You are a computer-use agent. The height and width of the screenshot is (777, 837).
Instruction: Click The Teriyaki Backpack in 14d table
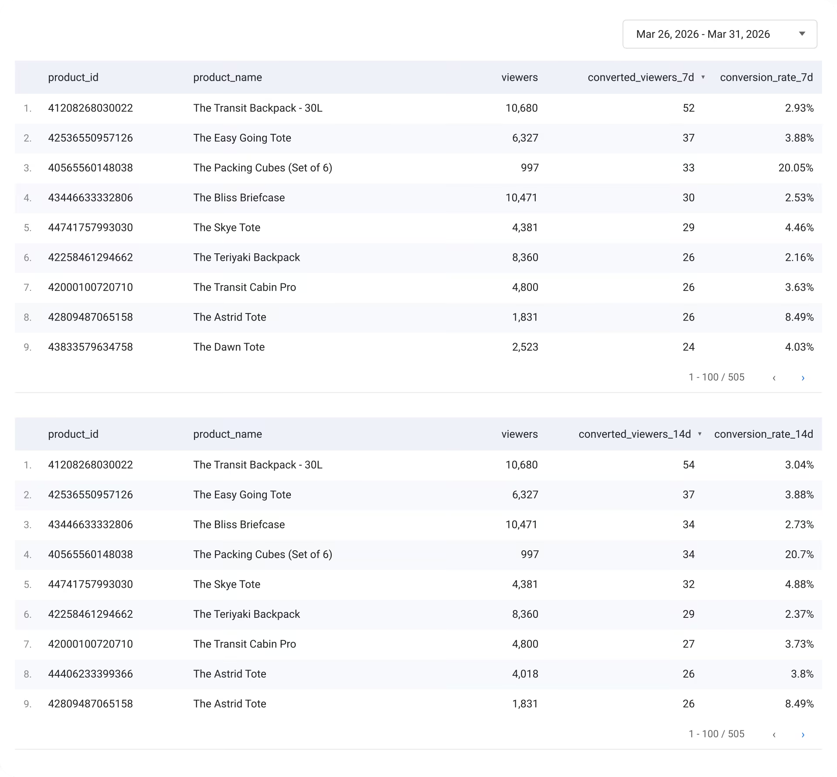[246, 614]
